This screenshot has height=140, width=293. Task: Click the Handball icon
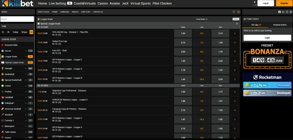click(2, 97)
